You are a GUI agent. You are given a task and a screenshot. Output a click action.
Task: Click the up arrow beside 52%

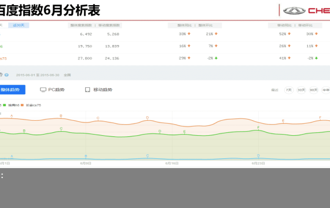[x=289, y=34]
